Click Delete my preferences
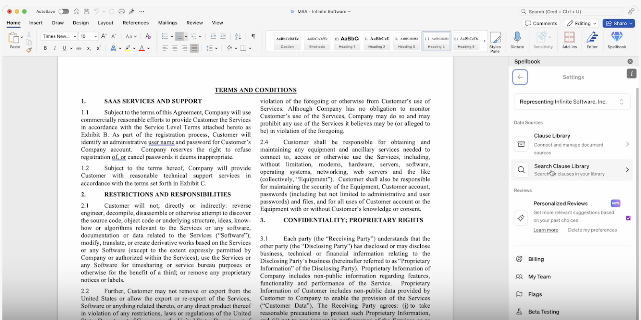Screen dimensions: 641x320 tap(592, 230)
